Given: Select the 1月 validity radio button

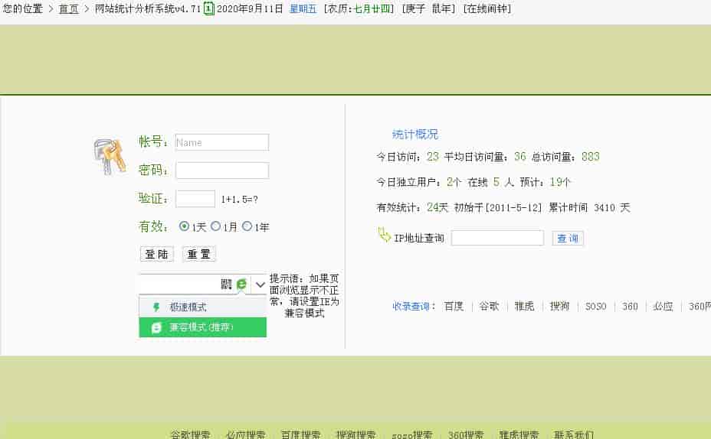Looking at the screenshot, I should (x=216, y=226).
